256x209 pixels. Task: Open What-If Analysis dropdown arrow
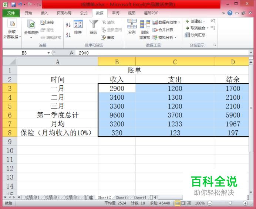175,38
